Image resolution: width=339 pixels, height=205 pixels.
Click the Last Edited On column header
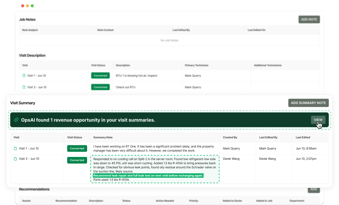257,30
